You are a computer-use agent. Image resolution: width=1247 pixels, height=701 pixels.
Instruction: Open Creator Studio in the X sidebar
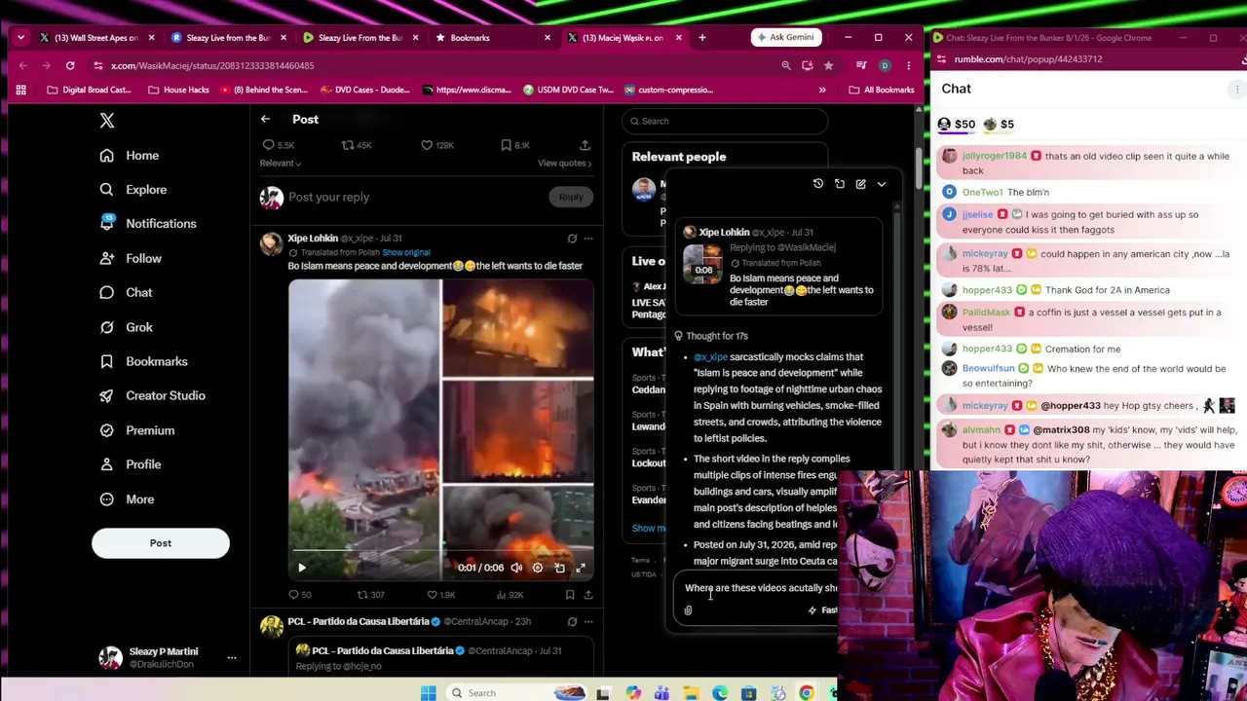point(152,396)
